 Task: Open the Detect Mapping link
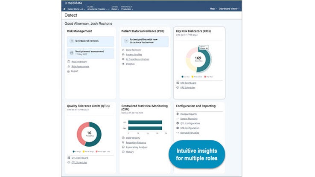(189, 119)
